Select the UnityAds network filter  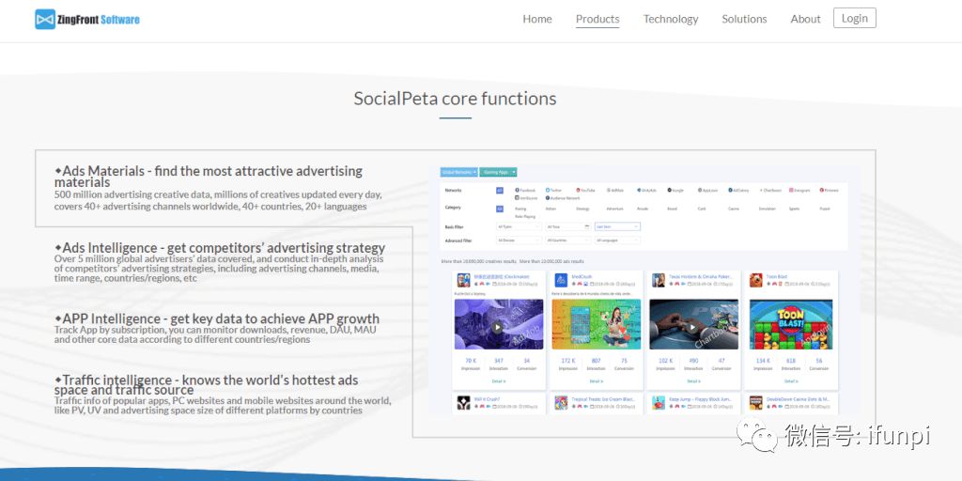(x=646, y=190)
